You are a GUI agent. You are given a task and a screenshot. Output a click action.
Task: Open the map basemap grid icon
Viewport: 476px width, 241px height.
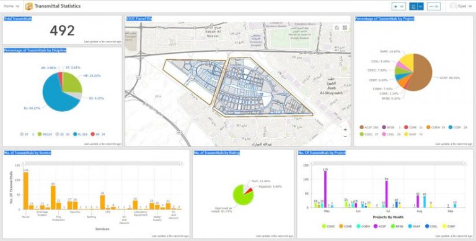point(345,28)
